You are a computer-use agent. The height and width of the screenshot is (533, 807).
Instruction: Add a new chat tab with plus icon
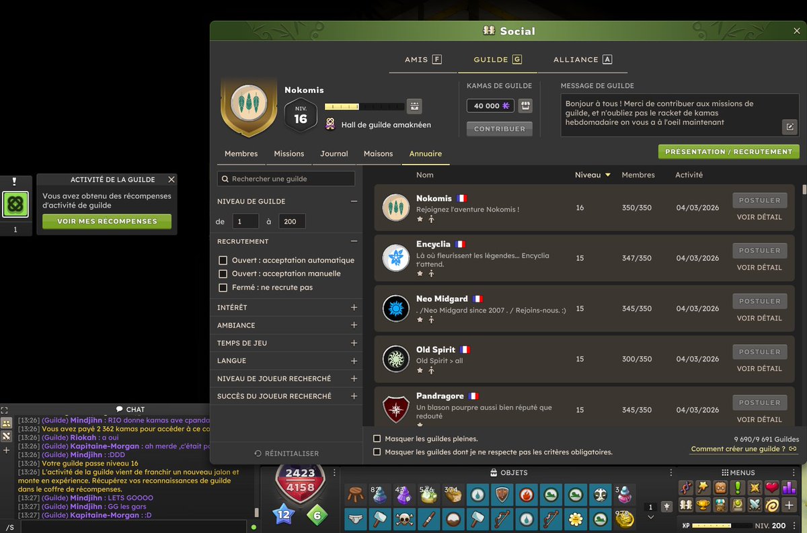click(x=6, y=450)
